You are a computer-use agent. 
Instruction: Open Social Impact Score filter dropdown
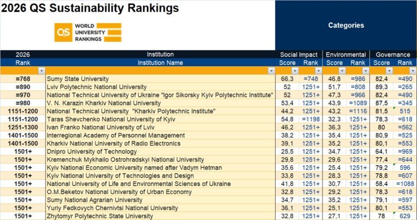(x=295, y=71)
